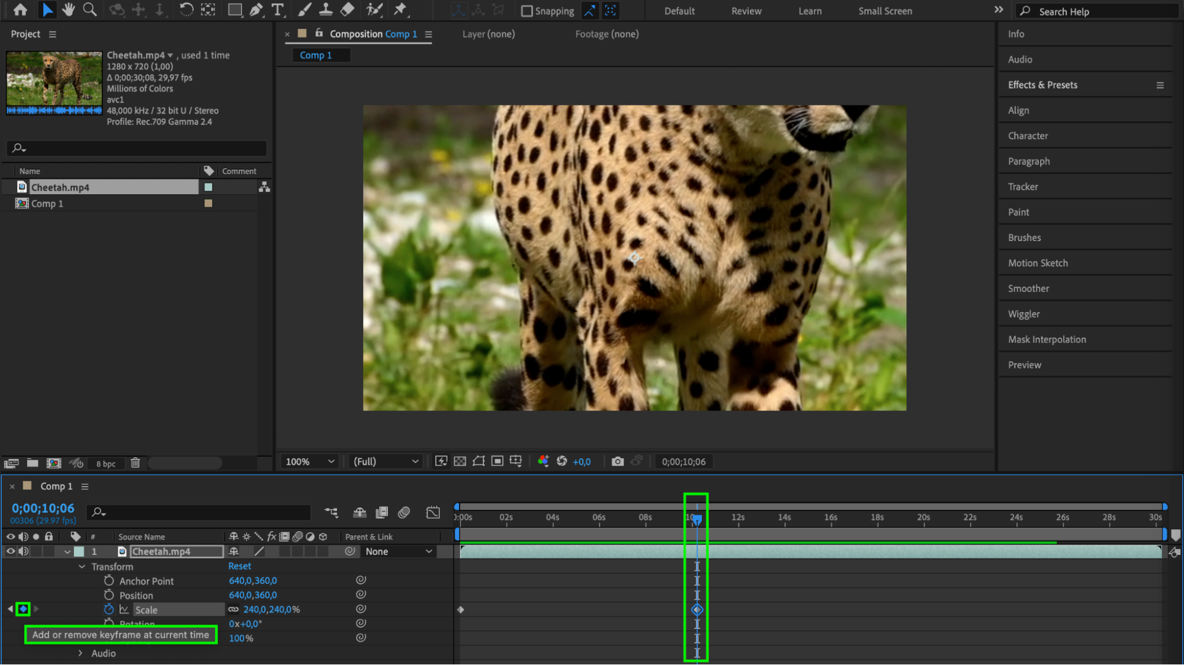Enable the Snapping checkbox
The width and height of the screenshot is (1184, 665).
[527, 11]
